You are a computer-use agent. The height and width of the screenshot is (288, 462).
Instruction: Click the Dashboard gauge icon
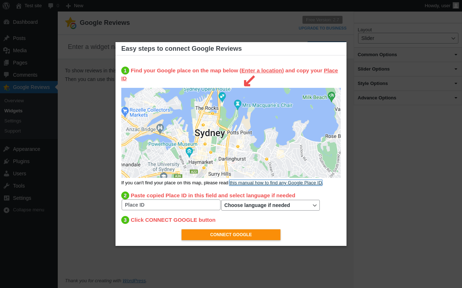point(6,22)
